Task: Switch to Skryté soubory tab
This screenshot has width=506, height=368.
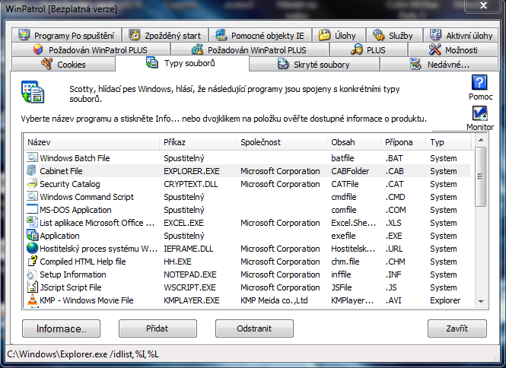Action: [x=313, y=64]
